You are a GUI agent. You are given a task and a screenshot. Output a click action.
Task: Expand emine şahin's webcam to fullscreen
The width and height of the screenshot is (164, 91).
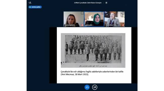103,13
